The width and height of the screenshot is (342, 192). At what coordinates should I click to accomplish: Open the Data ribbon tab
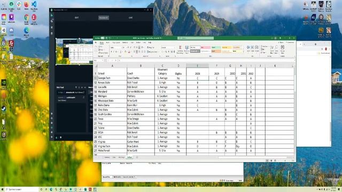pyautogui.click(x=132, y=43)
